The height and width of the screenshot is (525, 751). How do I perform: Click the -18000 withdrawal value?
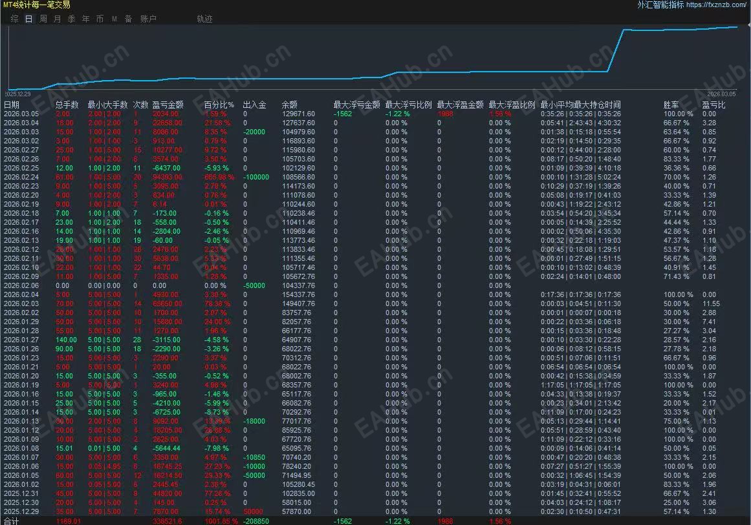[x=254, y=421]
